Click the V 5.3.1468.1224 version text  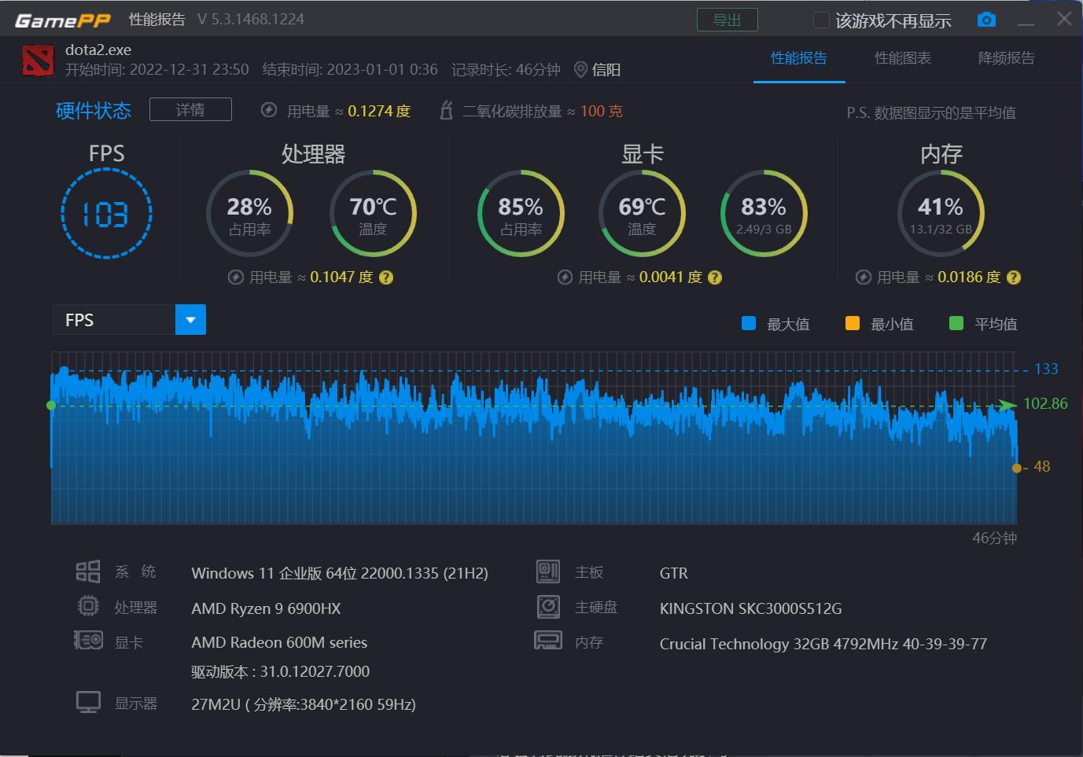[251, 19]
